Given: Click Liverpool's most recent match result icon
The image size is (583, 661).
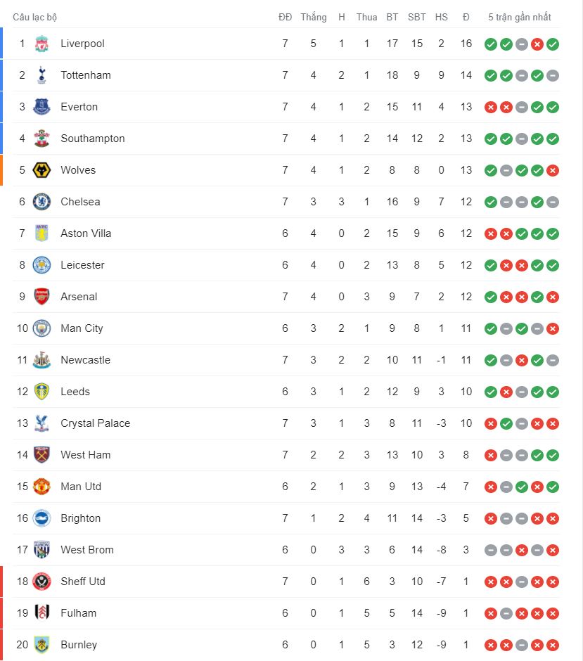Looking at the screenshot, I should click(553, 44).
